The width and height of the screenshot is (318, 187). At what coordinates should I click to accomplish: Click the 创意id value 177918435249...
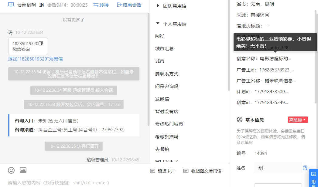pos(271,103)
